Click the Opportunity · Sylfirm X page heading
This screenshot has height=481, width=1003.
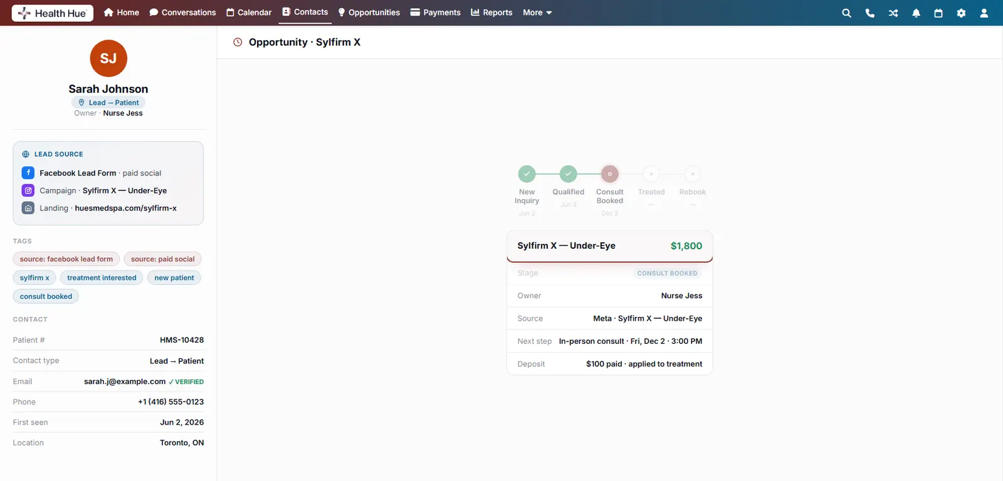tap(305, 43)
